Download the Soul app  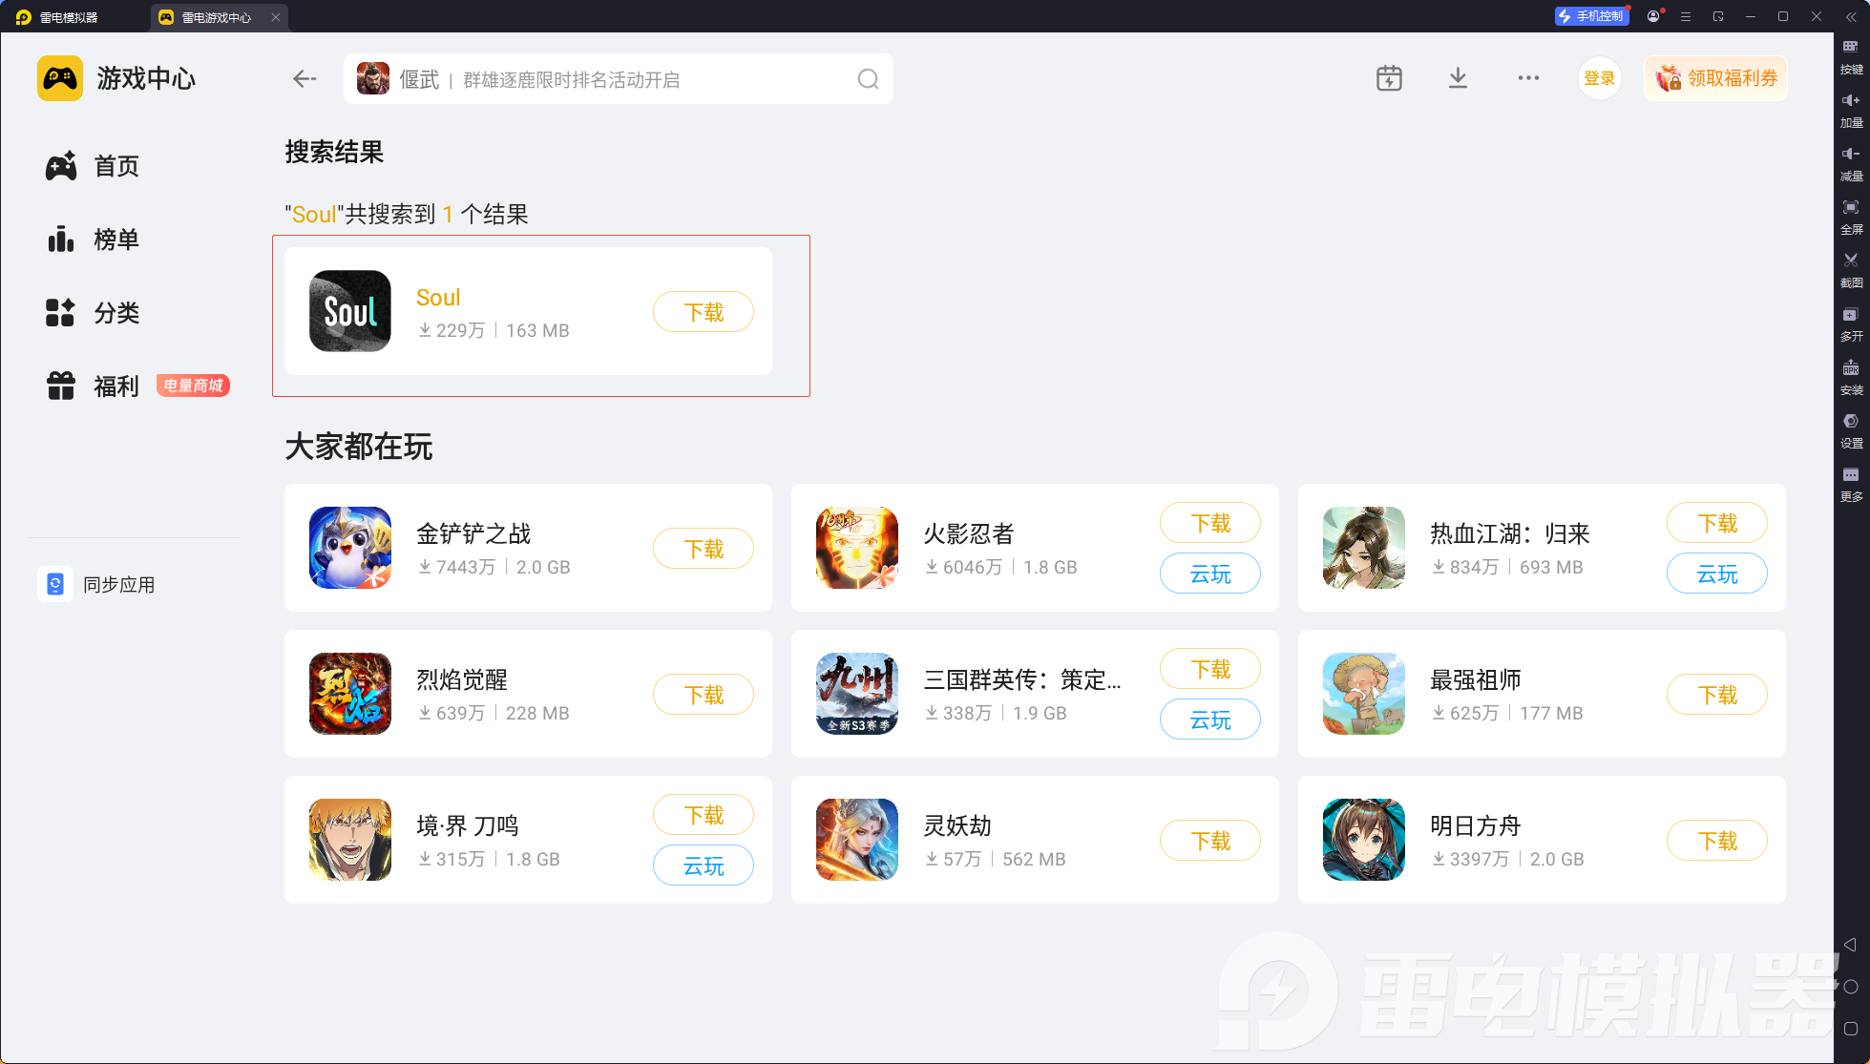click(x=704, y=312)
